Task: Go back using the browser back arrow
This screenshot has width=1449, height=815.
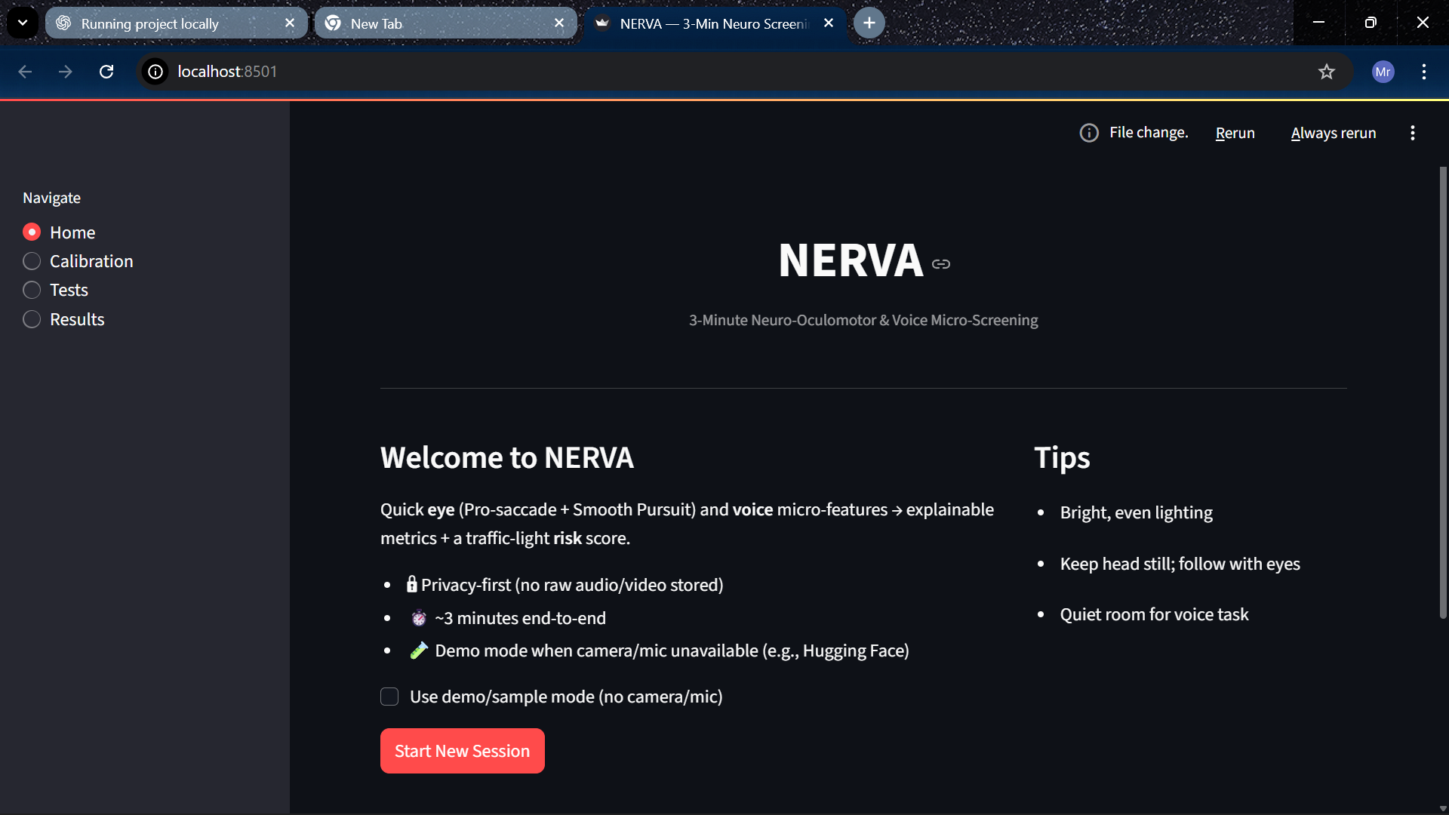Action: coord(25,72)
